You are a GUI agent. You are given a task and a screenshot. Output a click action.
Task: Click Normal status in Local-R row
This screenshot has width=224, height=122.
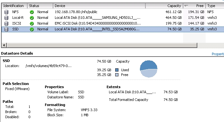(43, 18)
